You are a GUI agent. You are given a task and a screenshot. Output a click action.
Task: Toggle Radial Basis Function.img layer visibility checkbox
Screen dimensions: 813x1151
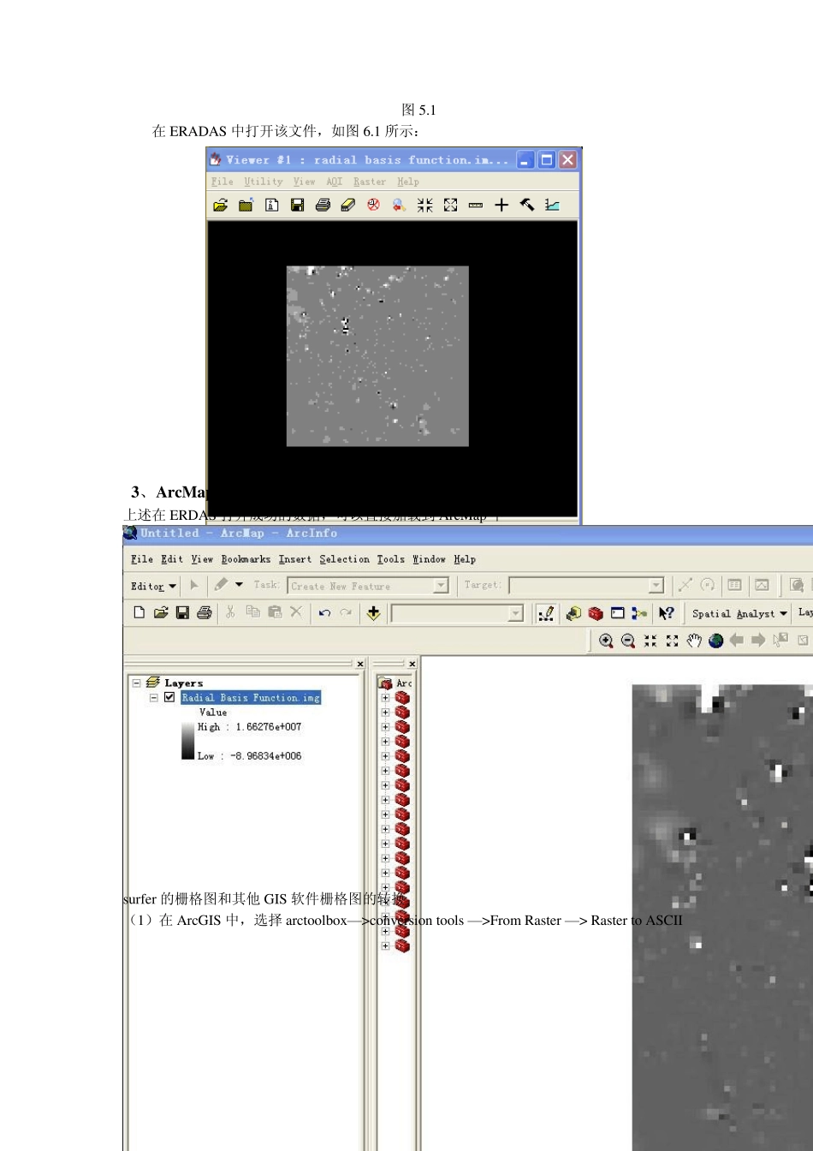coord(169,698)
